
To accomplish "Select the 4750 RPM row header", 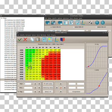I will (x=21, y=79).
